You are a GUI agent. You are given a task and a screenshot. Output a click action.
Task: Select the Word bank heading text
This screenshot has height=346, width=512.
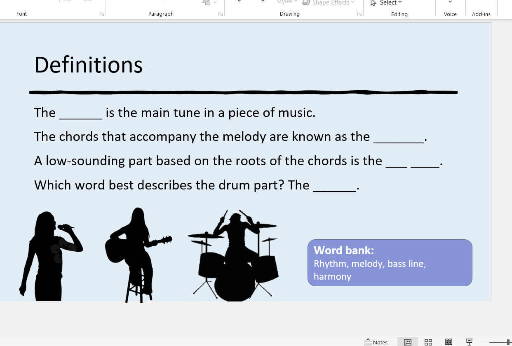point(344,250)
